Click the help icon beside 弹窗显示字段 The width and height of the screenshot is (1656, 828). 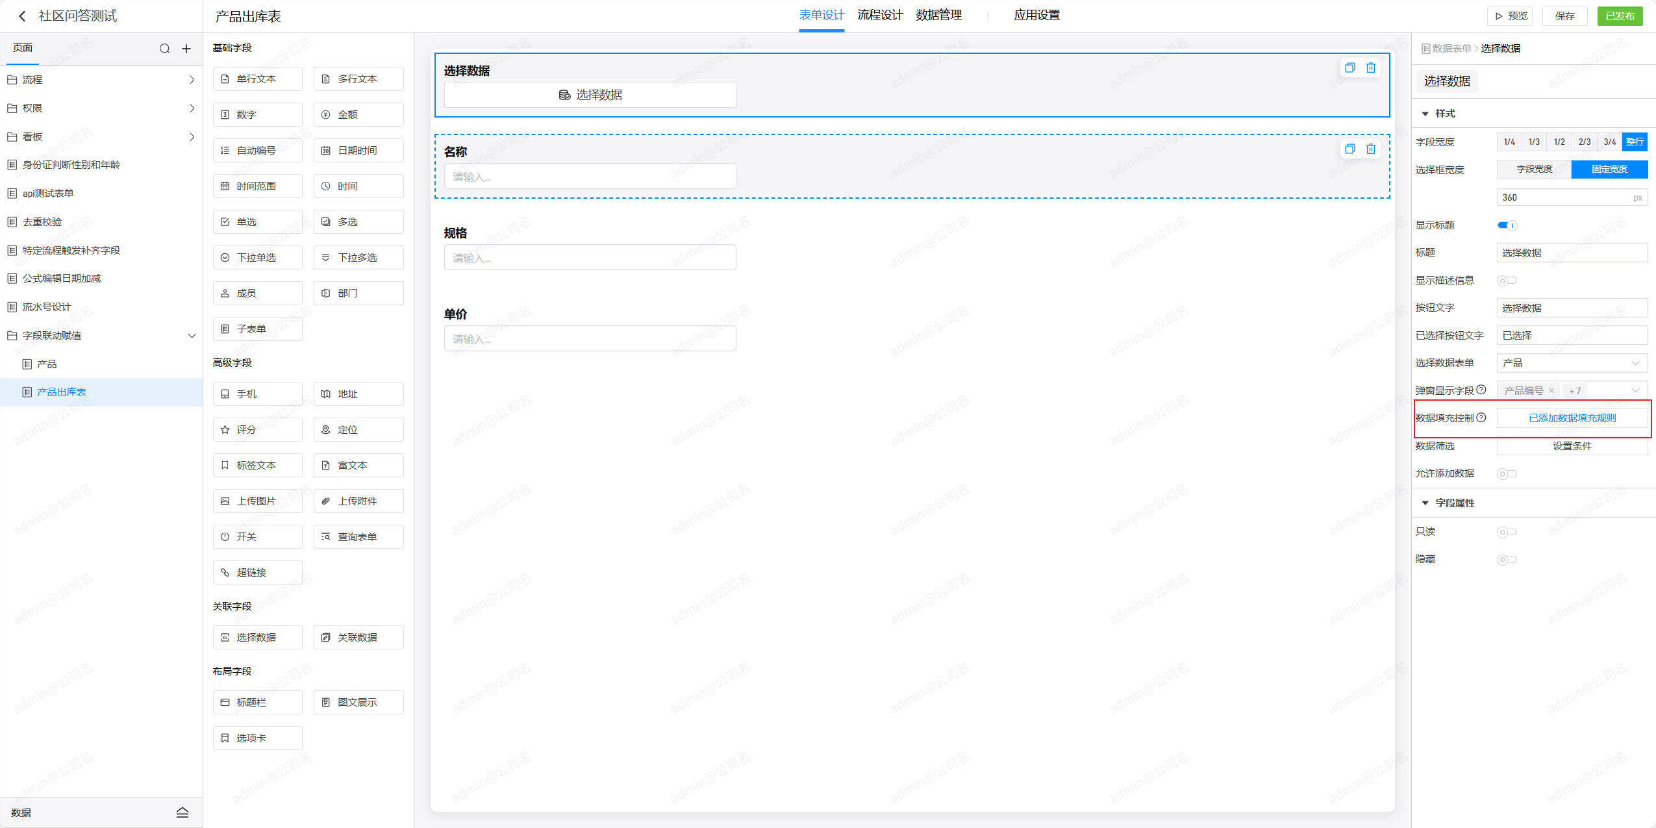[1481, 390]
